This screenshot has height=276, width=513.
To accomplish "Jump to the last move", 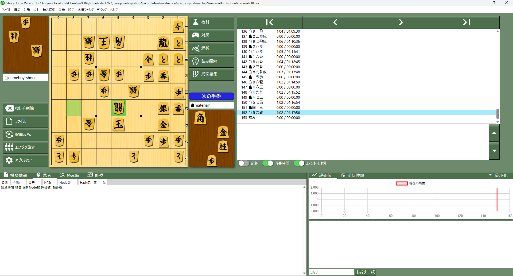I will (467, 22).
